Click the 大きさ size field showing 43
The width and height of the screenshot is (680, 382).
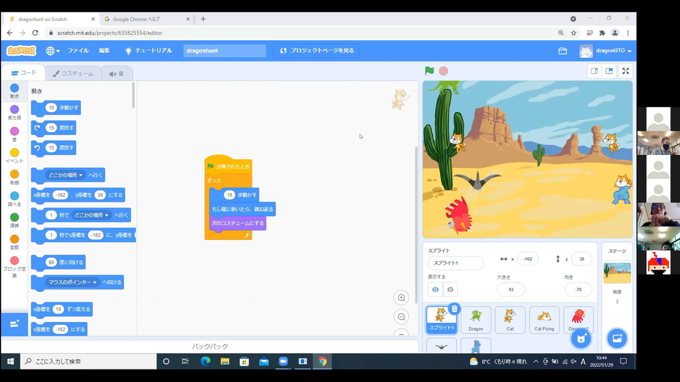(511, 289)
